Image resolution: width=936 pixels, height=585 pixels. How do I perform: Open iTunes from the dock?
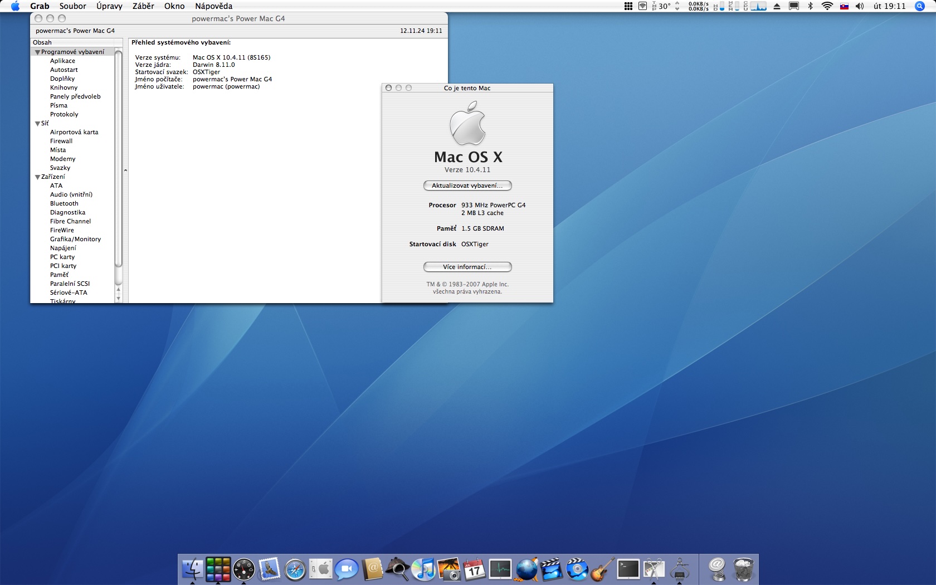click(423, 569)
